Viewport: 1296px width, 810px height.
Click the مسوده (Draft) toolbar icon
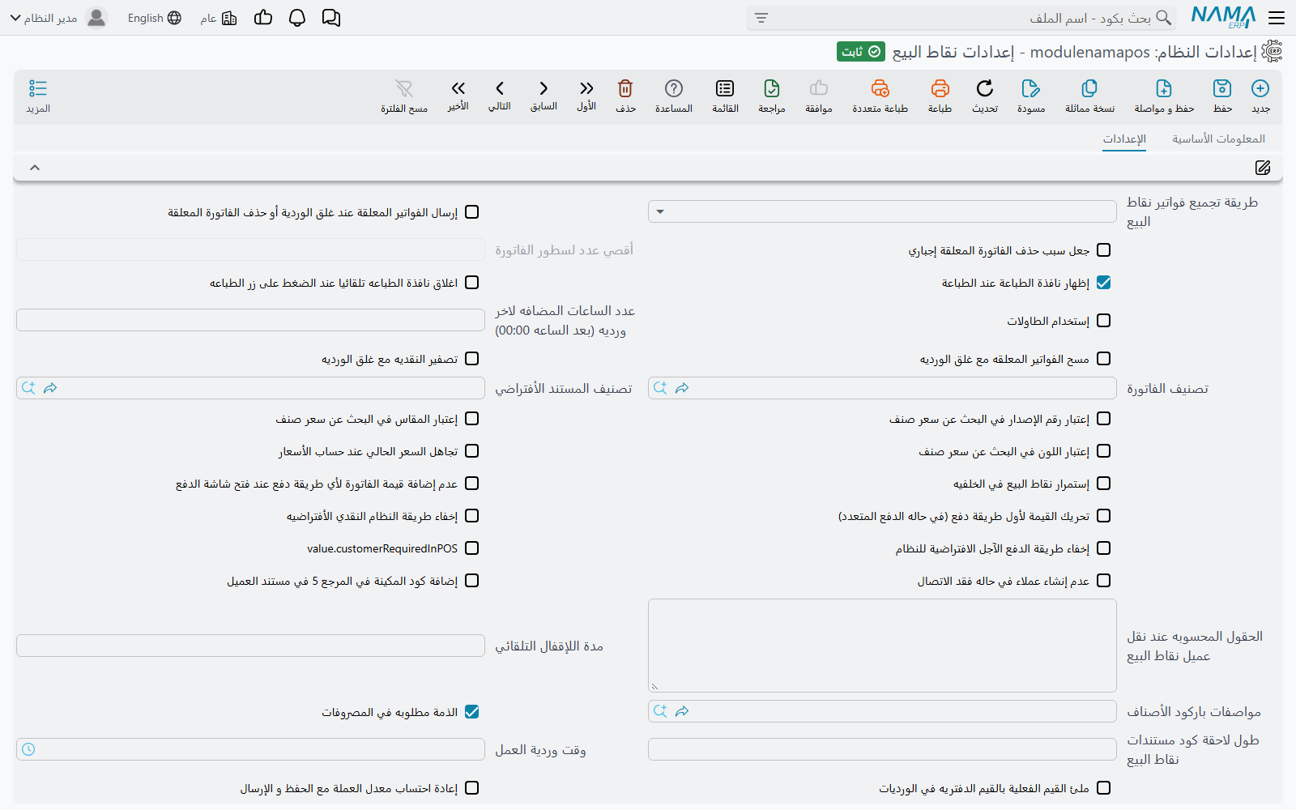click(1031, 88)
